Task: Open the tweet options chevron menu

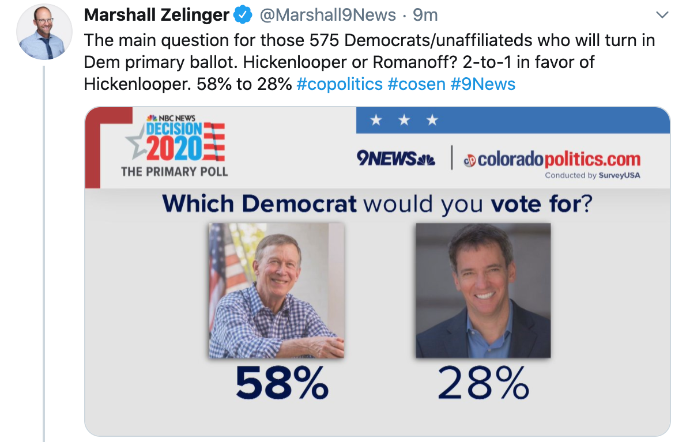Action: tap(662, 14)
